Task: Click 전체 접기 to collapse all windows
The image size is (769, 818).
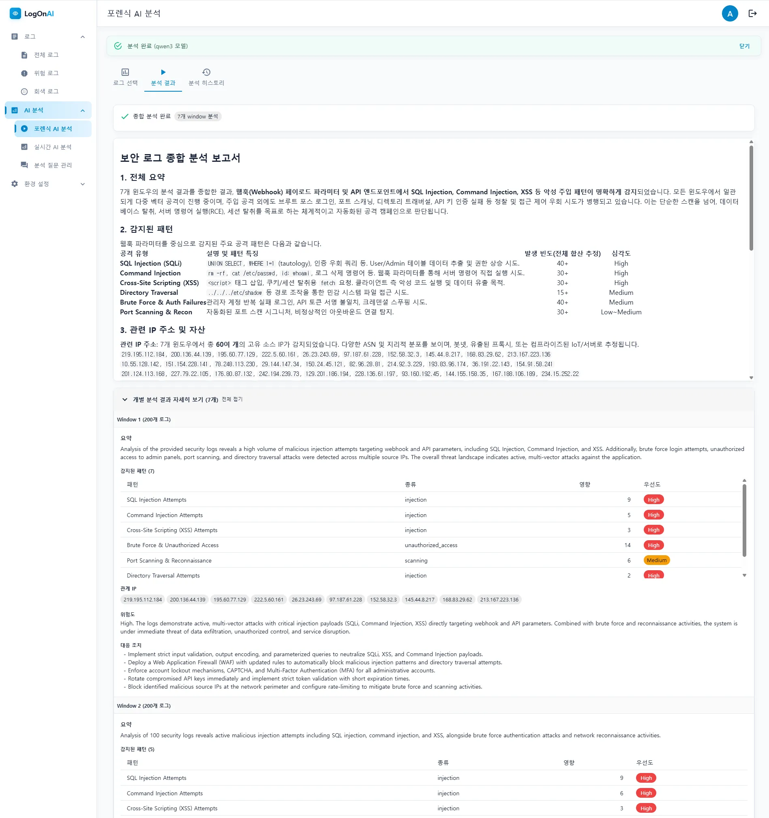Action: click(x=232, y=399)
